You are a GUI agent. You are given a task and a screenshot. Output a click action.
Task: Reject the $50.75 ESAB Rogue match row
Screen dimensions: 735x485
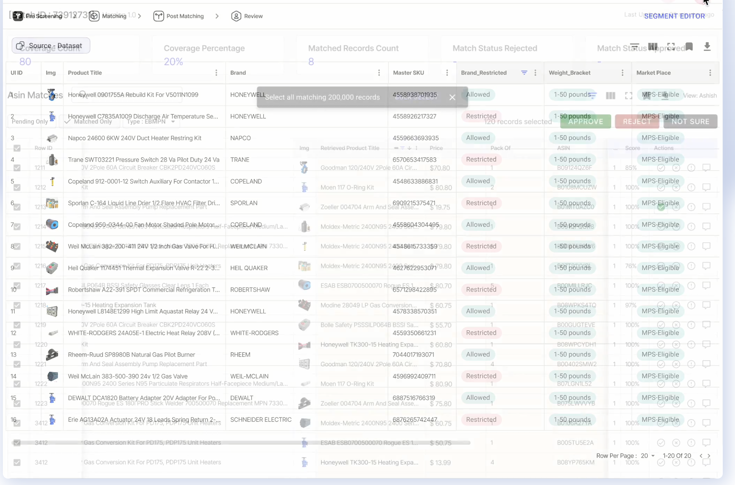(x=676, y=443)
